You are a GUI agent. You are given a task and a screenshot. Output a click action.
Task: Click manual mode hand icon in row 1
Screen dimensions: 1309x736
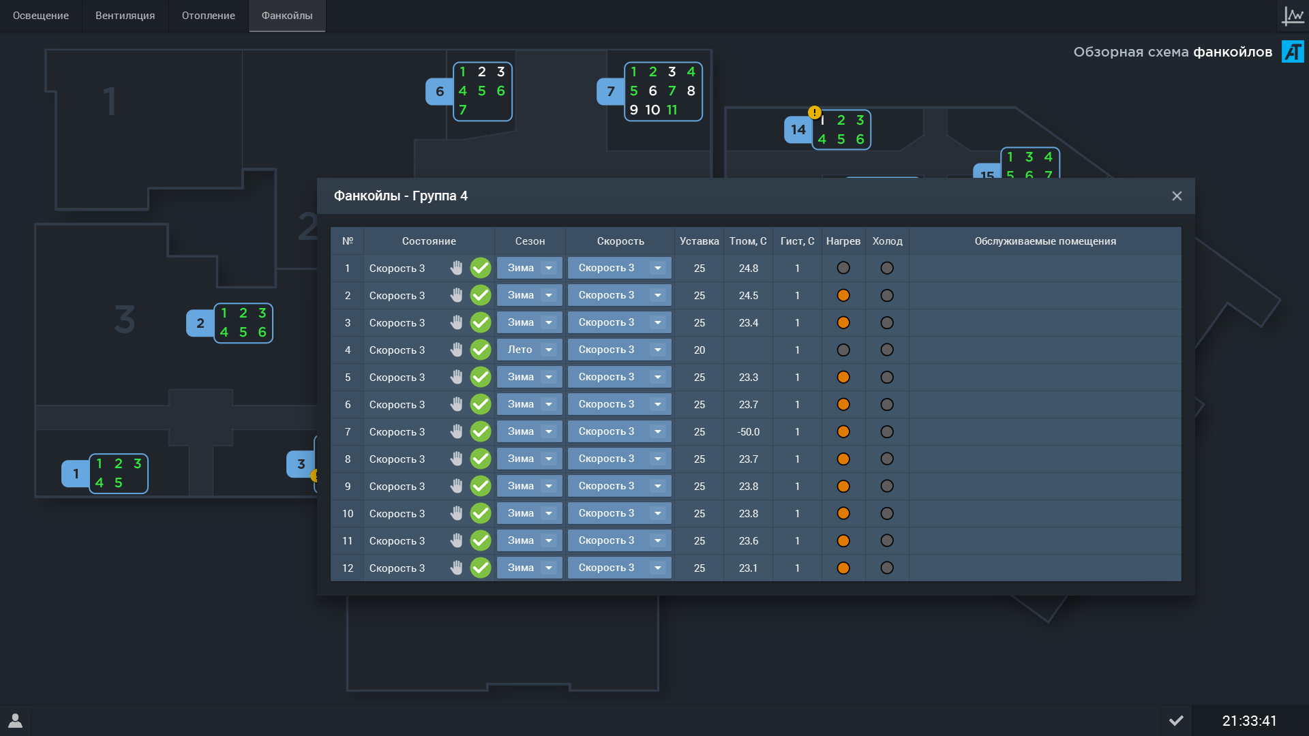click(456, 268)
